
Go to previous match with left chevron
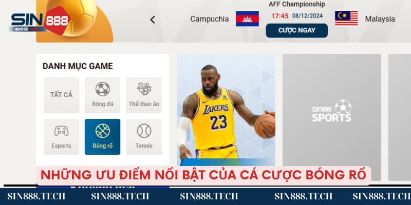[x=153, y=19]
